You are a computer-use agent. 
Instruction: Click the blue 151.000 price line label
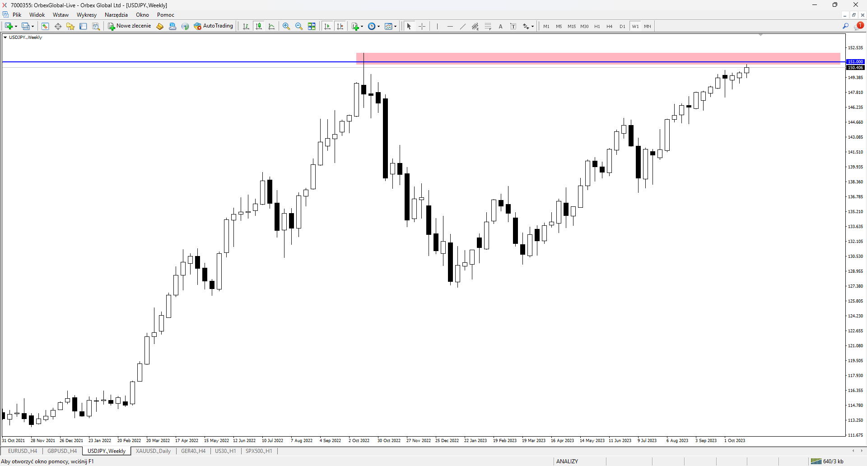855,61
